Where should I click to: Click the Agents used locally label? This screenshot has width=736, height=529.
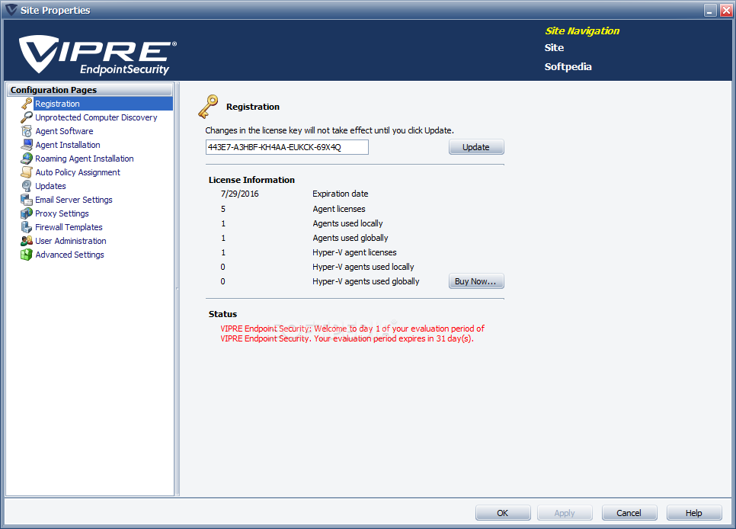(x=348, y=223)
